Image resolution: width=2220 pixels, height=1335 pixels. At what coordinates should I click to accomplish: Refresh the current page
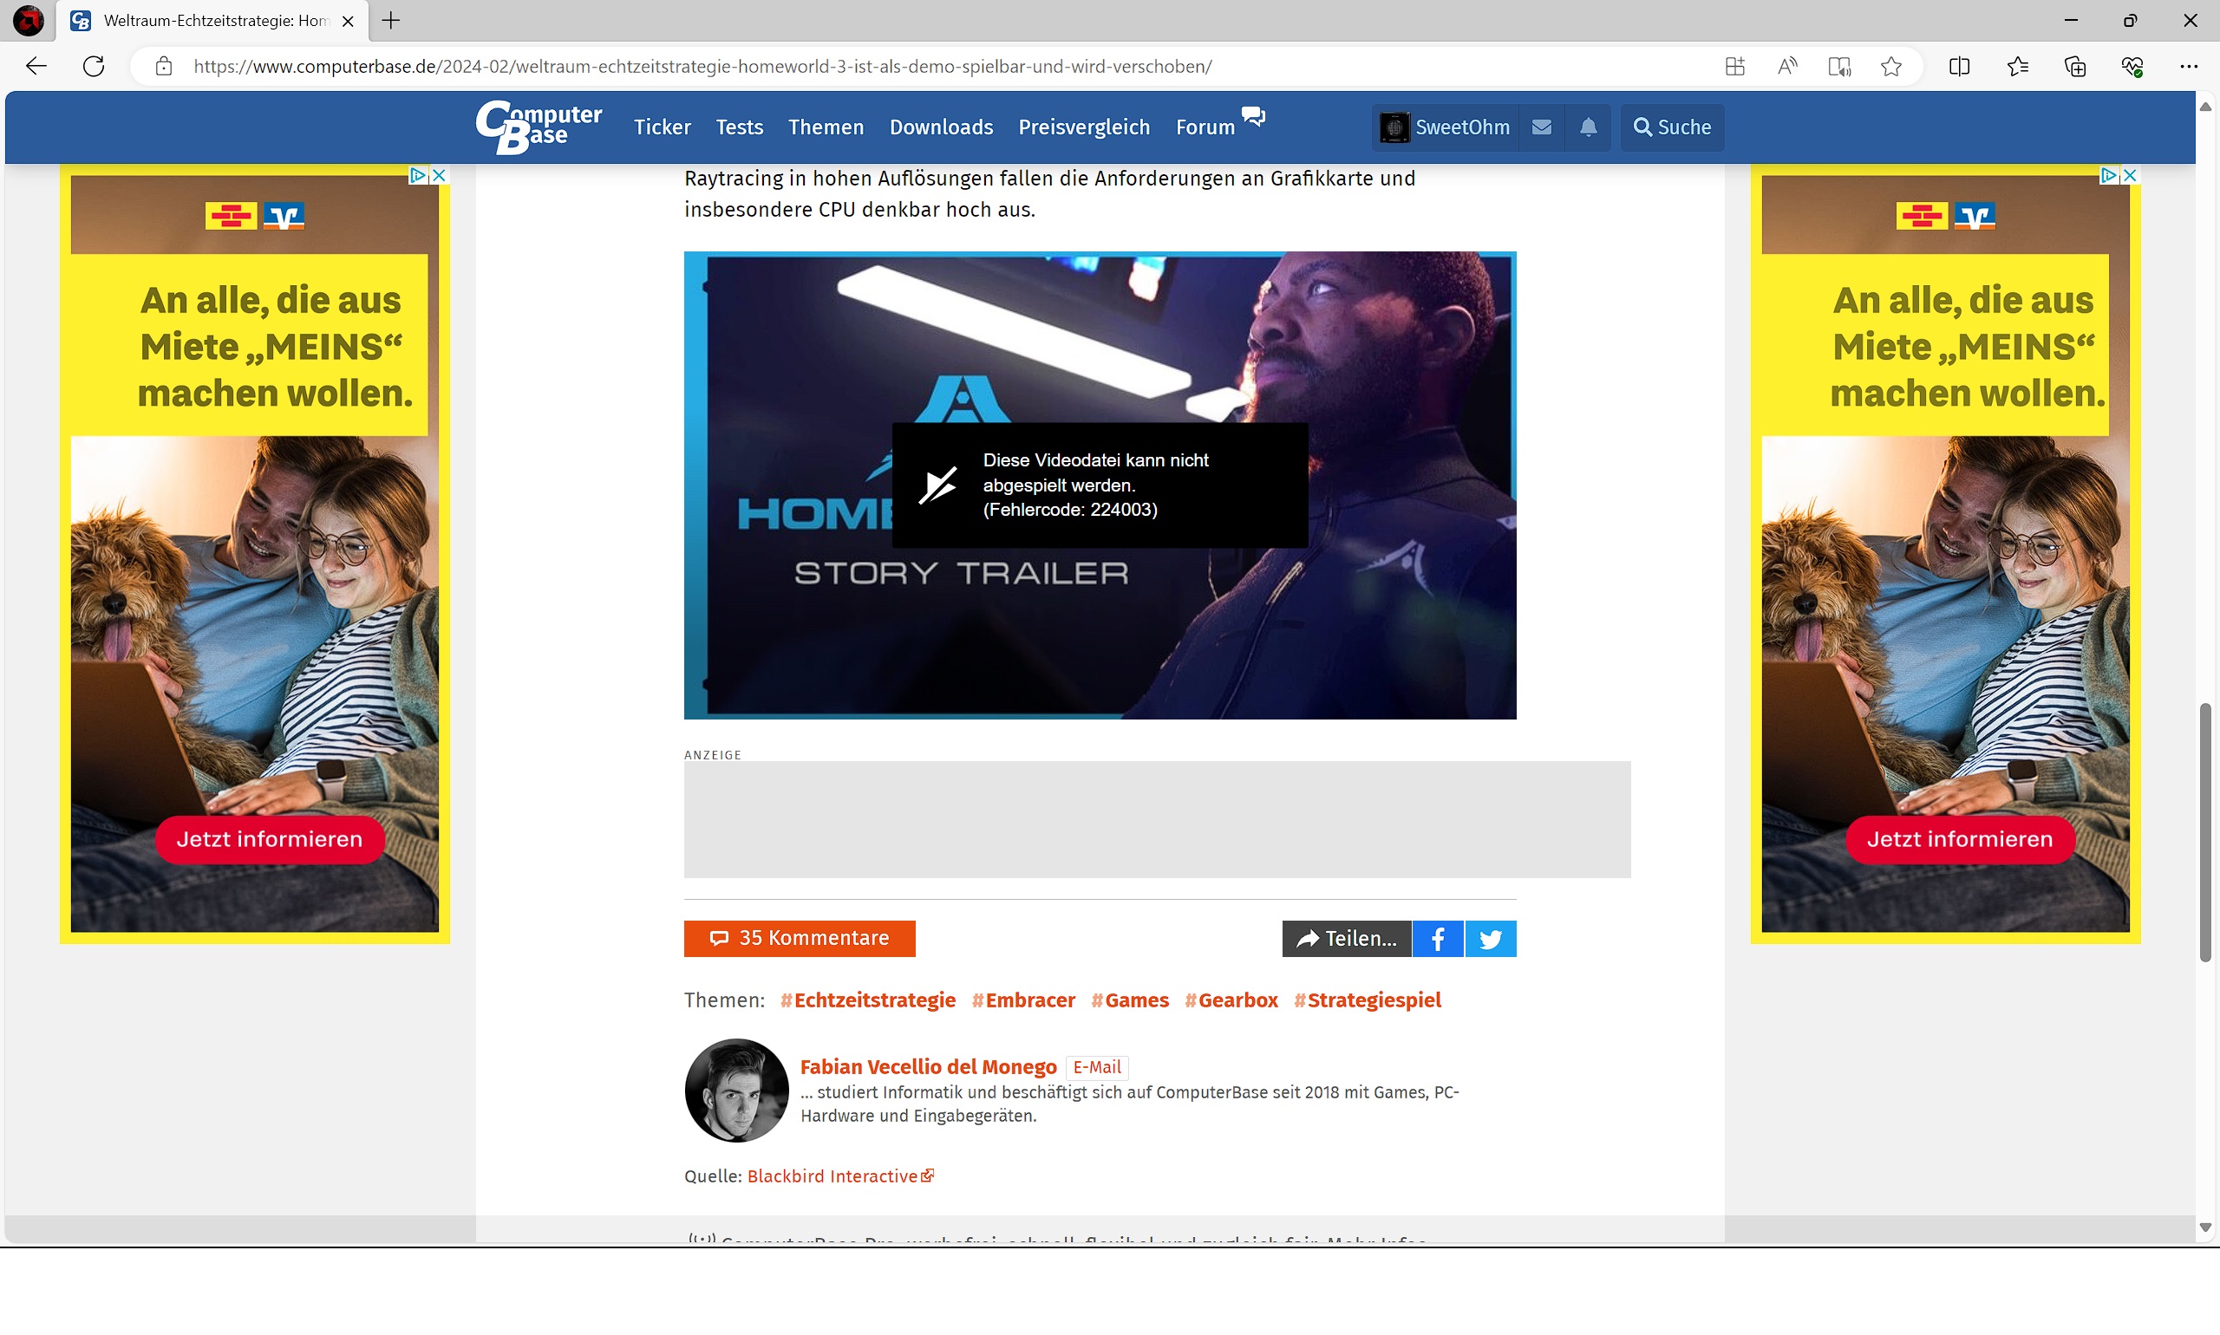94,67
